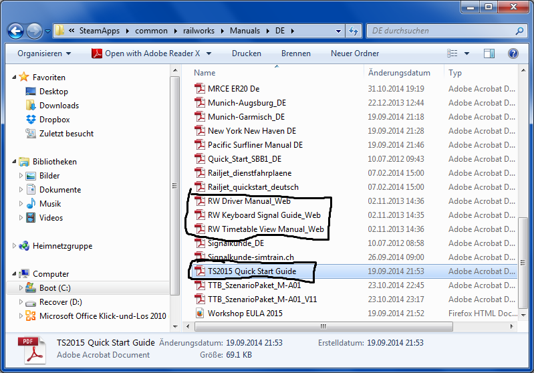534x373 pixels.
Task: Select Microsoft Office Klick-und-Los 2010
Action: 102,316
